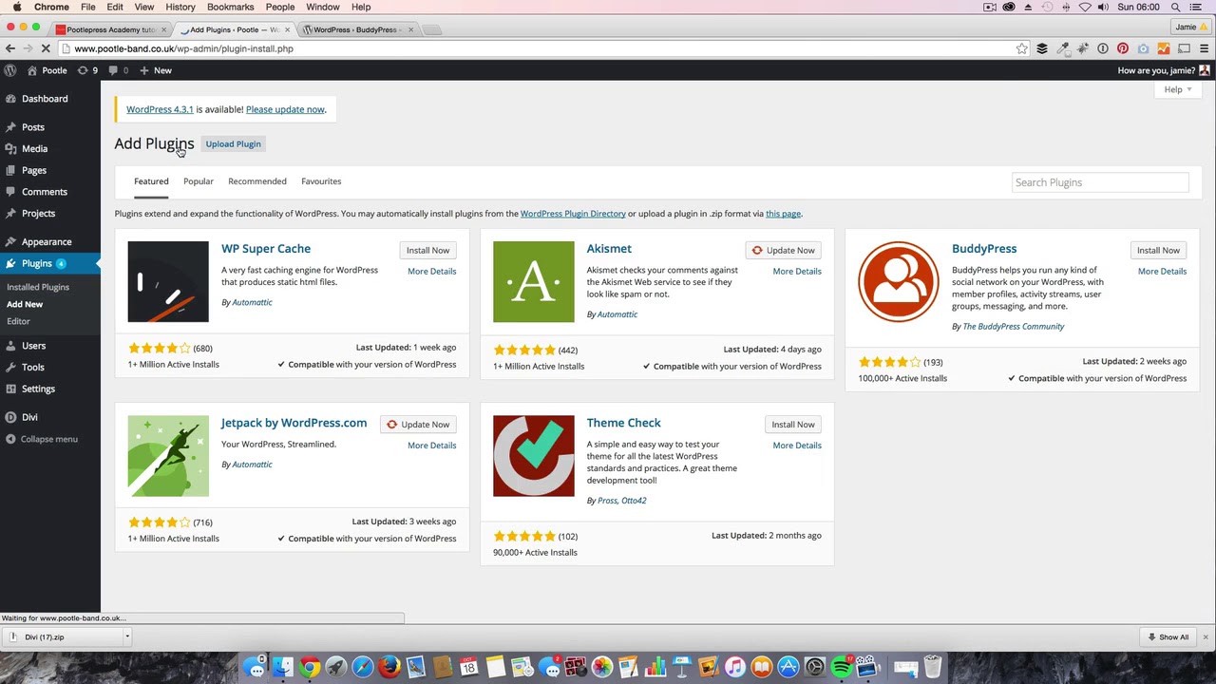Click the Search Plugins field
Screen dimensions: 1216x684
point(1100,182)
